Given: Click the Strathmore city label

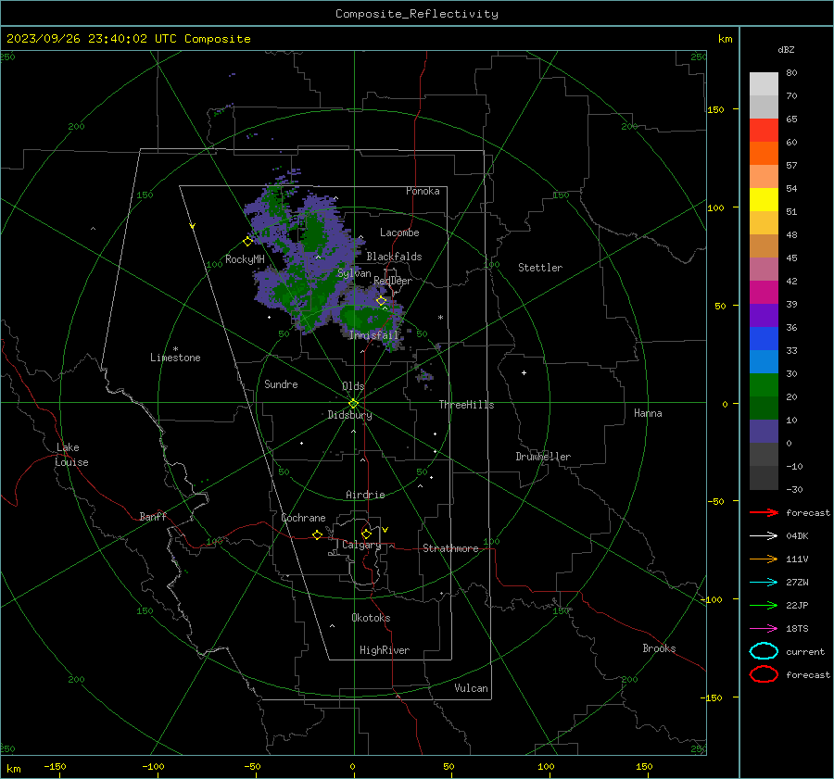Looking at the screenshot, I should pos(450,548).
